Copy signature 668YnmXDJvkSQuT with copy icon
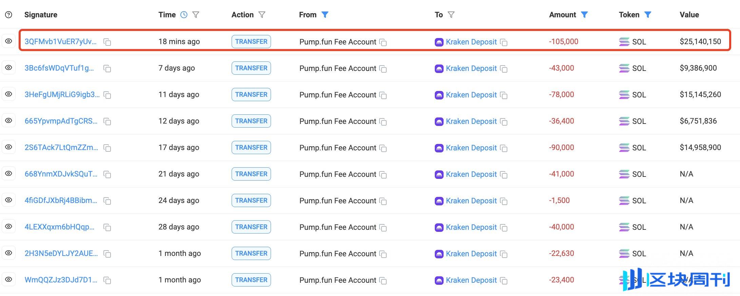The image size is (740, 296). (107, 174)
